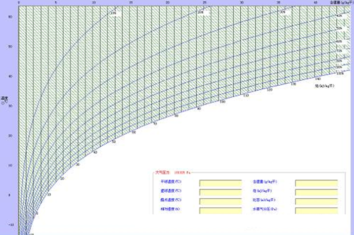Click the specific volume (比容) input box
This screenshot has height=235, width=354.
pyautogui.click(x=316, y=201)
